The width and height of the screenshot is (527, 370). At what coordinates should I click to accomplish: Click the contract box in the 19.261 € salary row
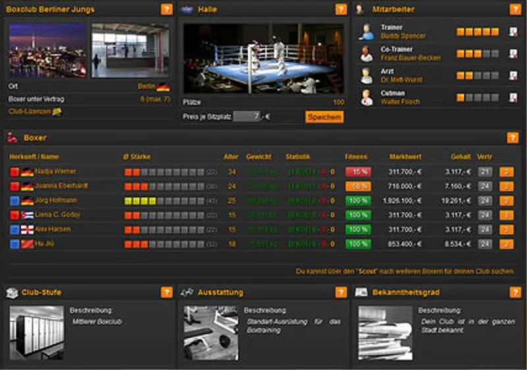coord(485,200)
